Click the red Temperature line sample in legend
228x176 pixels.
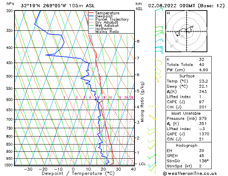pyautogui.click(x=91, y=13)
